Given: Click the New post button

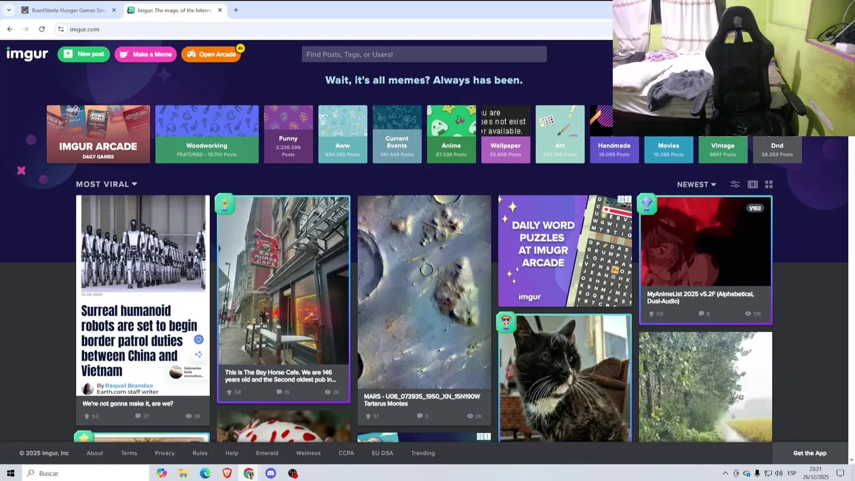Looking at the screenshot, I should tap(83, 54).
